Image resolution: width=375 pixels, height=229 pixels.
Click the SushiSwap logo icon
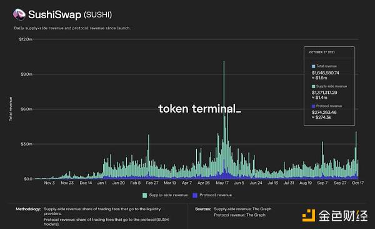pyautogui.click(x=19, y=14)
